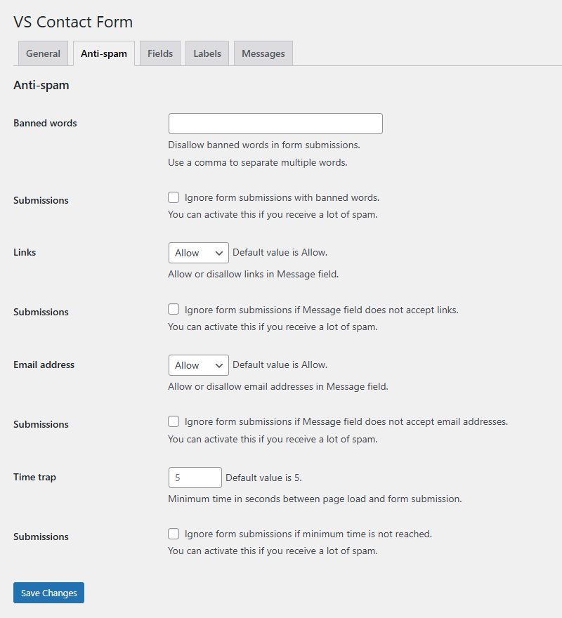This screenshot has width=562, height=618.
Task: Check ignore submissions if Message rejects links
Action: 174,309
